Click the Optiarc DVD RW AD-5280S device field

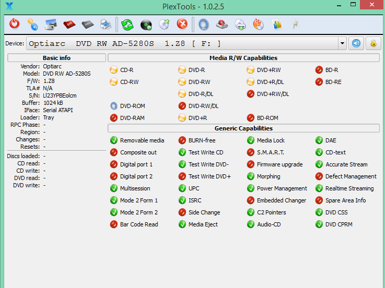[182, 44]
